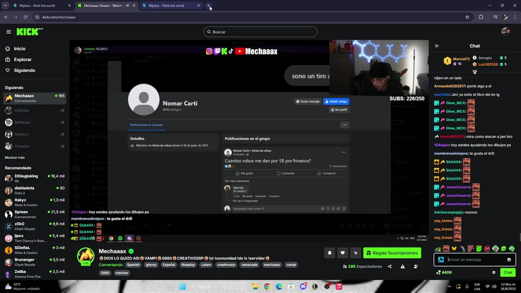This screenshot has height=293, width=521.
Task: Open the emoji picker in chat input
Action: click(x=509, y=260)
